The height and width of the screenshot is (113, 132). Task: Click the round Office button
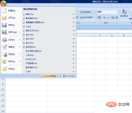coord(3,3)
